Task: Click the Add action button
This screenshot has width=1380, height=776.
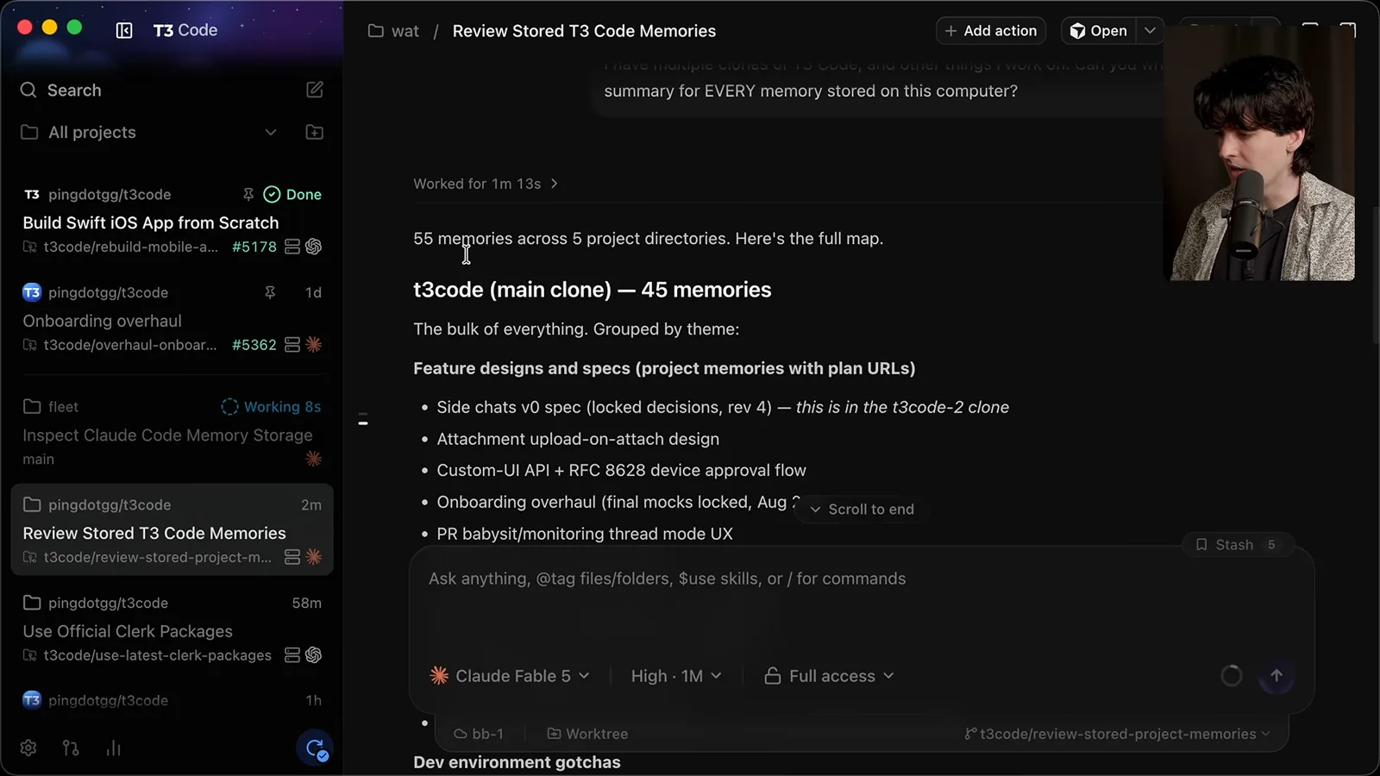Action: tap(991, 31)
